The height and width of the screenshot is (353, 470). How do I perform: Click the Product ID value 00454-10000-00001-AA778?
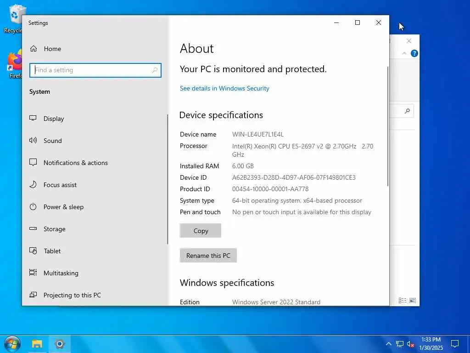click(x=270, y=189)
